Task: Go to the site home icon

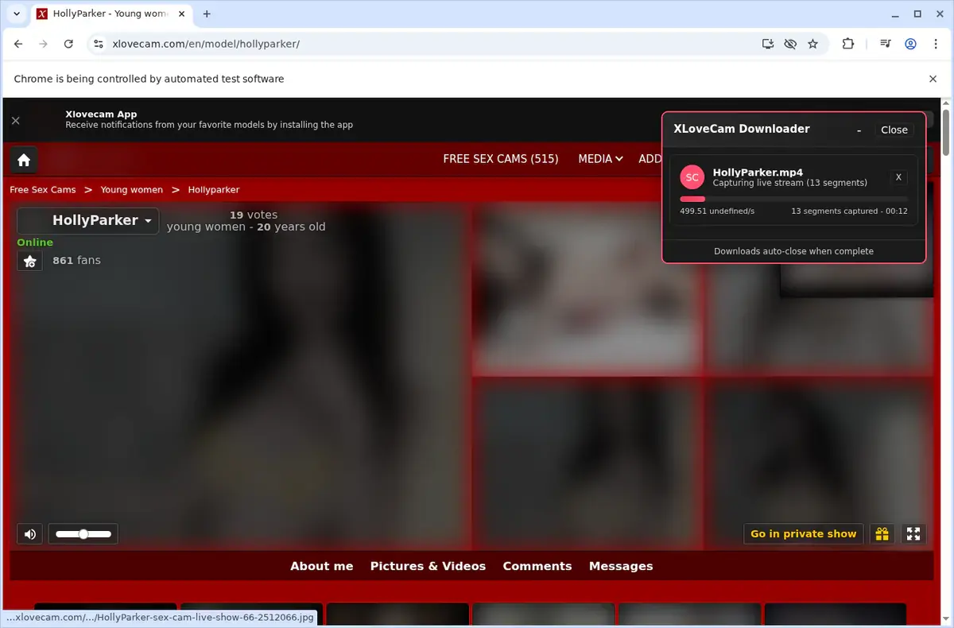Action: (x=24, y=160)
